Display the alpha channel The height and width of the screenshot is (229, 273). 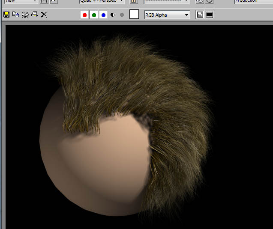coord(112,15)
